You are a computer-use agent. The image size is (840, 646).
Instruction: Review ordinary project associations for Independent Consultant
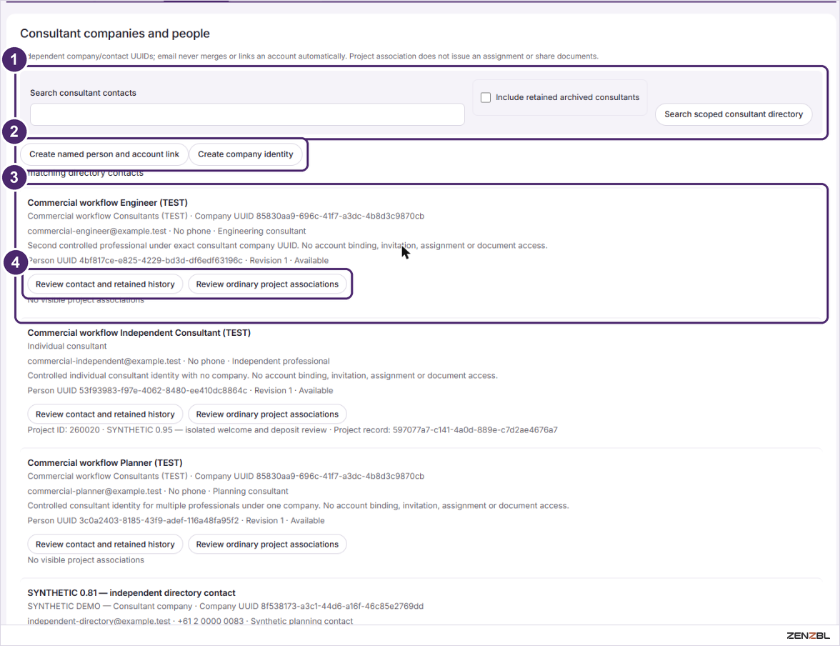267,414
